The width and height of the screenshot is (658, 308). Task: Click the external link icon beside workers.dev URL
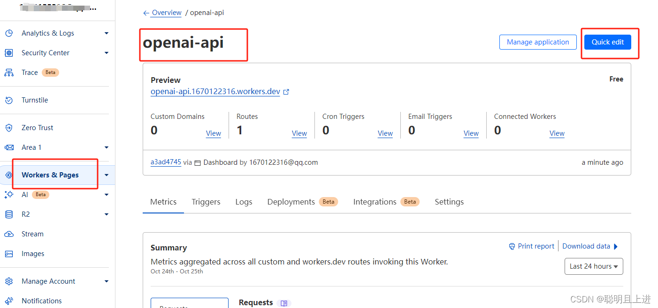[286, 92]
